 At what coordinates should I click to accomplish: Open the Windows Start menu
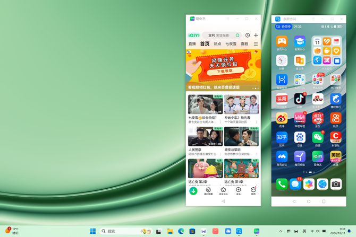(93, 231)
